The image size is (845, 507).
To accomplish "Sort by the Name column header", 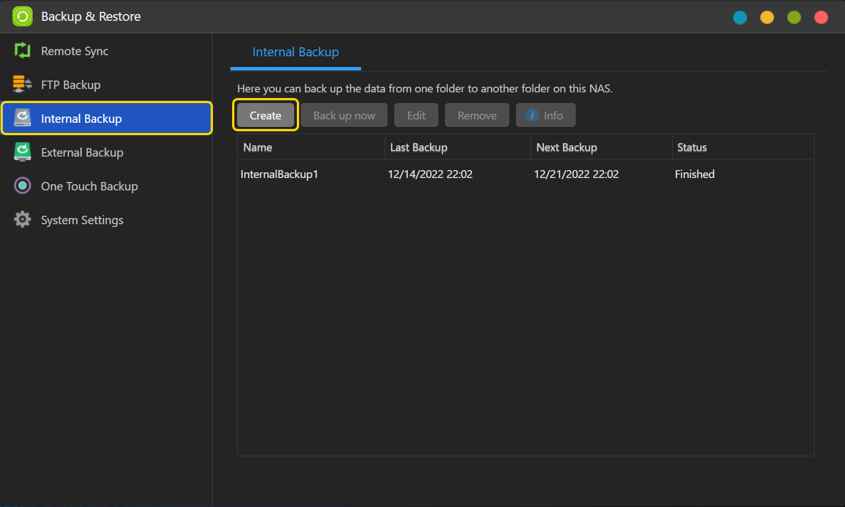I will (x=257, y=148).
